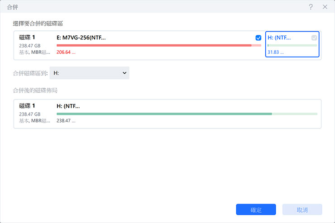Click the 31.83 size text under H:

[x=276, y=52]
